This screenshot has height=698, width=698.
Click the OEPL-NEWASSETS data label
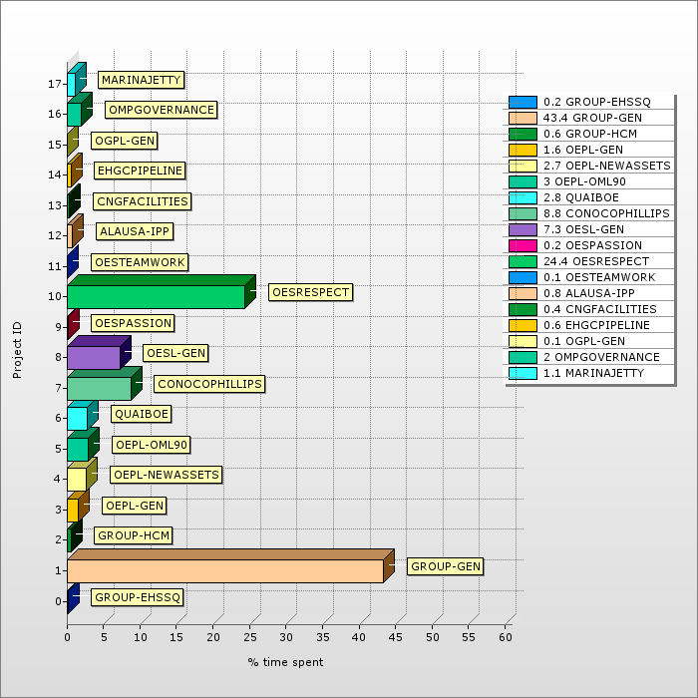click(166, 475)
